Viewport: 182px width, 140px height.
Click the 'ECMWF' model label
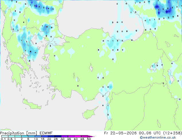pos(46,133)
